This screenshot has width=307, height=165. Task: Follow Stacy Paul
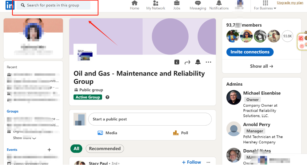pyautogui.click(x=191, y=162)
